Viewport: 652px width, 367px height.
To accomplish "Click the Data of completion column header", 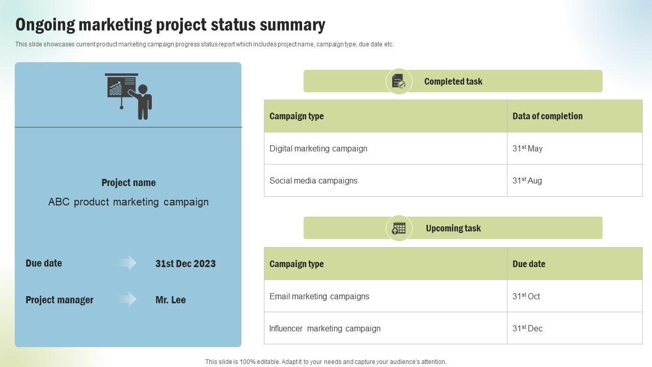I will (548, 116).
